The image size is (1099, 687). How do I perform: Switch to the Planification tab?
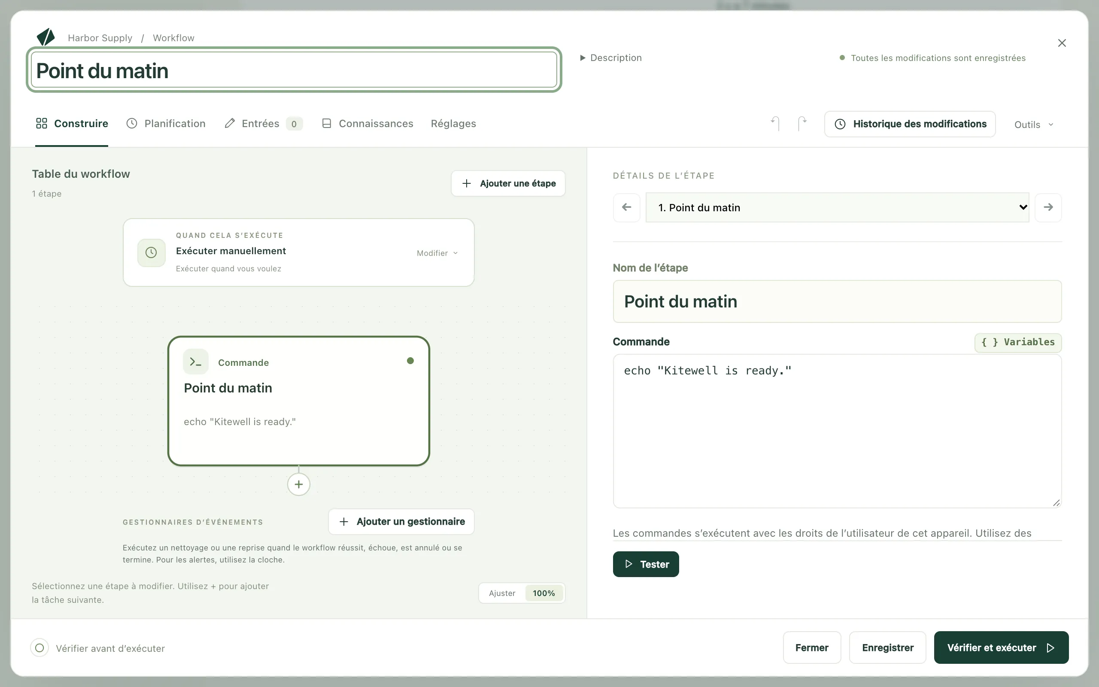[166, 124]
